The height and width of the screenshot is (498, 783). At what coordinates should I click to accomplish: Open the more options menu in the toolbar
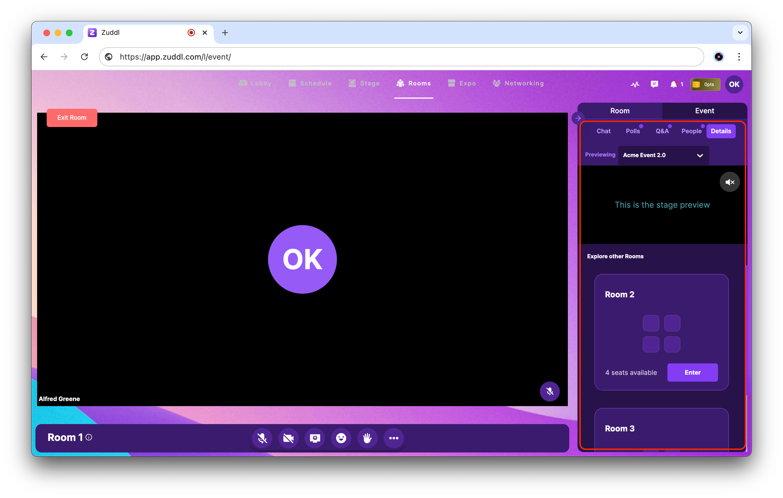click(x=394, y=438)
